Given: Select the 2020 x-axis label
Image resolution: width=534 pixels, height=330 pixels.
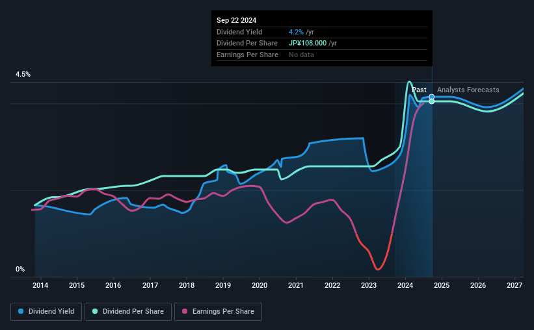Looking at the screenshot, I should [260, 285].
